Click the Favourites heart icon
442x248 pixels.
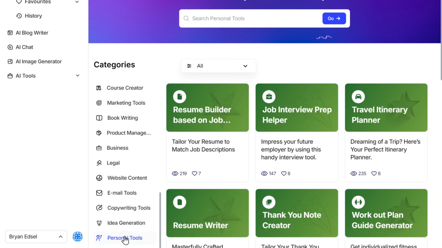click(19, 2)
